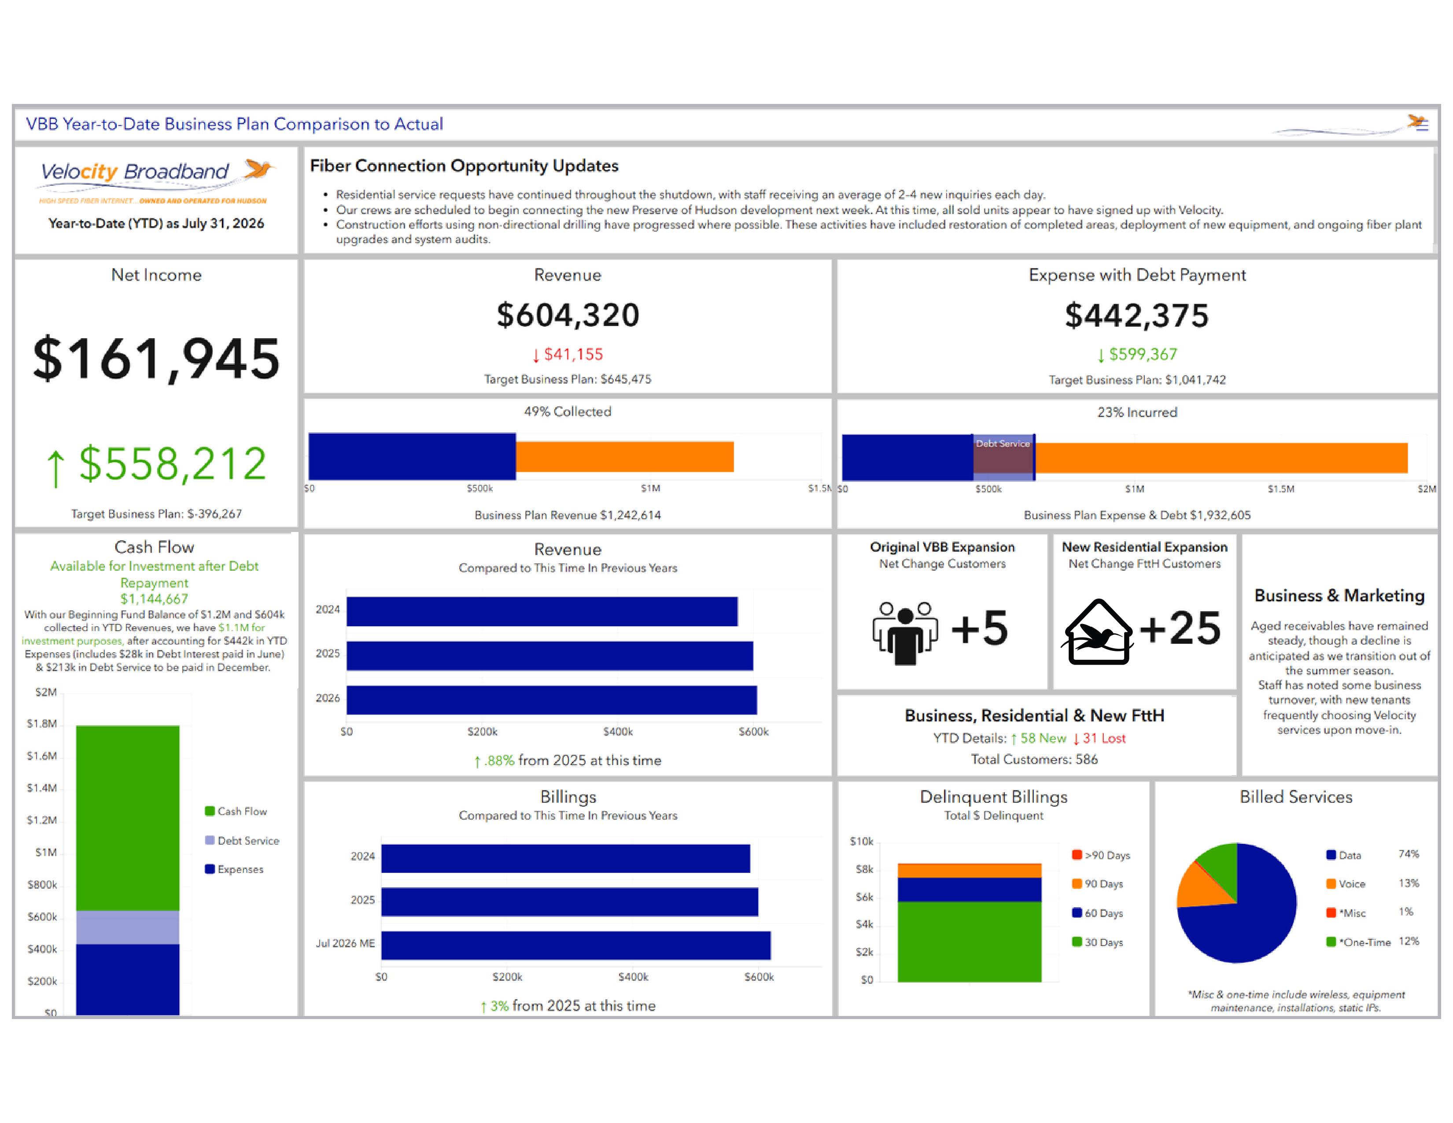Click the orange plan bar under 23% Incurred
Screen dimensions: 1453x1123
pyautogui.click(x=1221, y=458)
